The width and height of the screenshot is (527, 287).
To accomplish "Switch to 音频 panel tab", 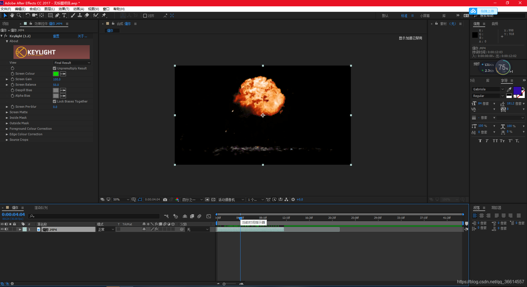I will point(495,24).
